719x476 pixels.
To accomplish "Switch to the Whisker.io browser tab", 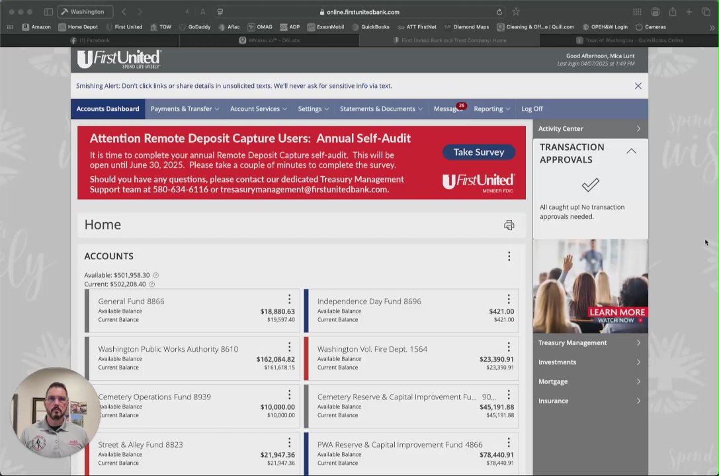I will 270,40.
